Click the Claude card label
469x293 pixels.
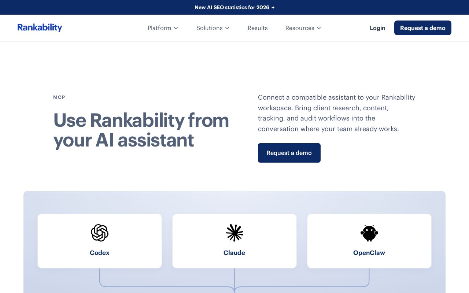[234, 253]
